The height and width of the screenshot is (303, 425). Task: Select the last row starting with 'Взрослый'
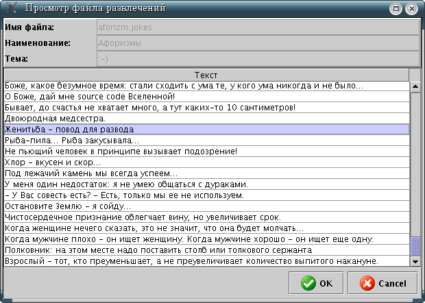tap(206, 261)
